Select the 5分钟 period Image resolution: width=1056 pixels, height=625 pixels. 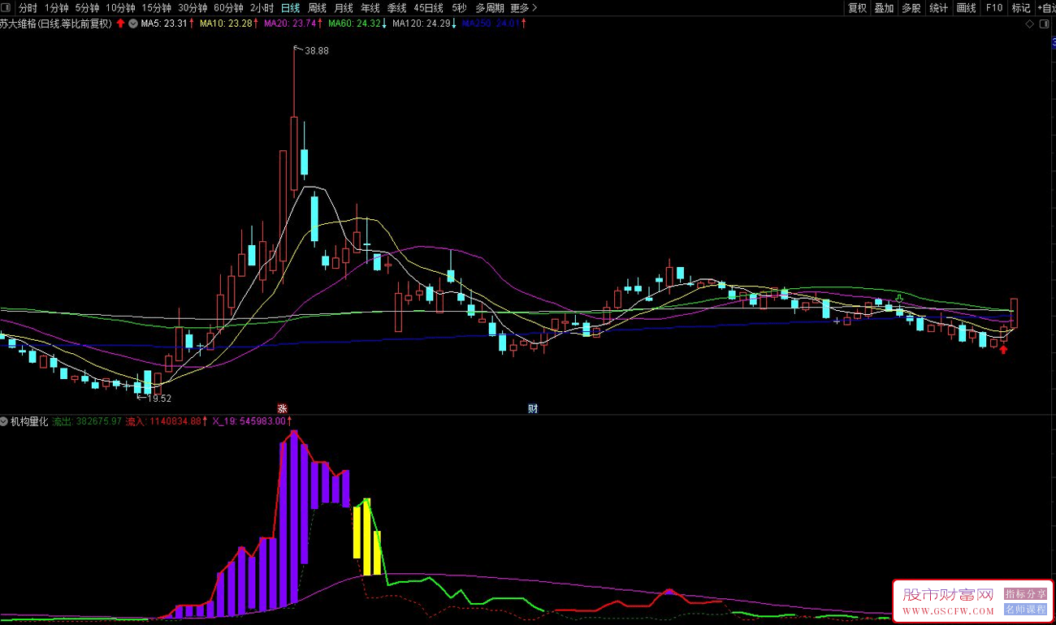point(87,8)
